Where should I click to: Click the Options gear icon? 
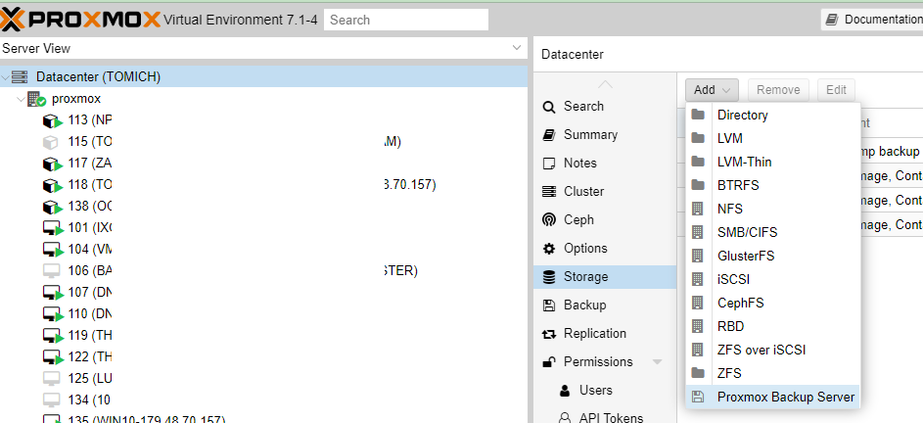(549, 248)
